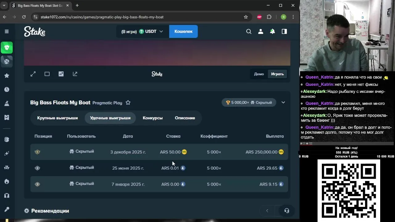Image resolution: width=395 pixels, height=222 pixels.
Task: Click the QR code in stream overlay
Action: [x=349, y=191]
